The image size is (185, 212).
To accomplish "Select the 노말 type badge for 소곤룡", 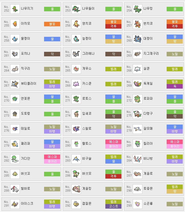I will (x=175, y=204).
